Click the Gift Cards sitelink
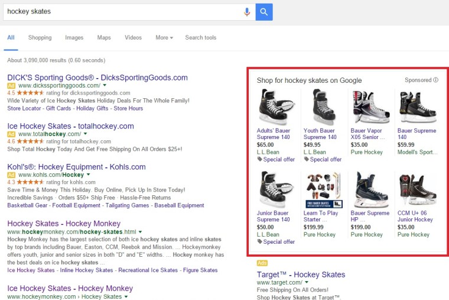This screenshot has height=300, width=449. 58,108
